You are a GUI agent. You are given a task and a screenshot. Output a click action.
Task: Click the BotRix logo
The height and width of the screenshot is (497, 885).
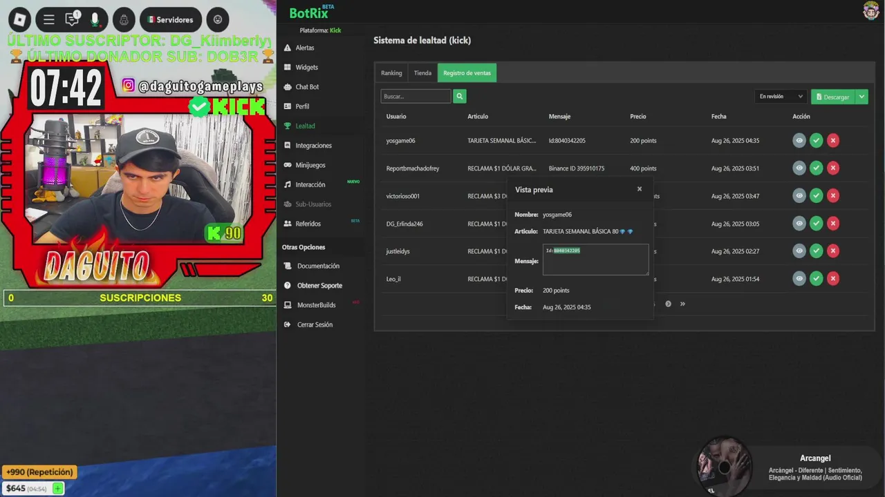tap(311, 12)
